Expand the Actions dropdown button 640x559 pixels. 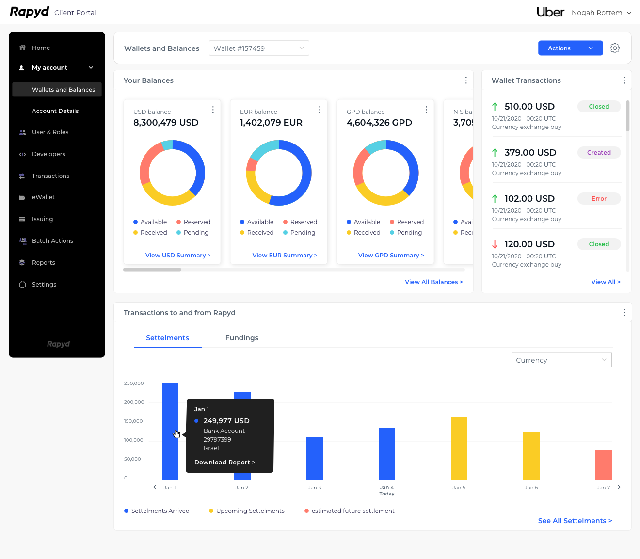(x=570, y=48)
